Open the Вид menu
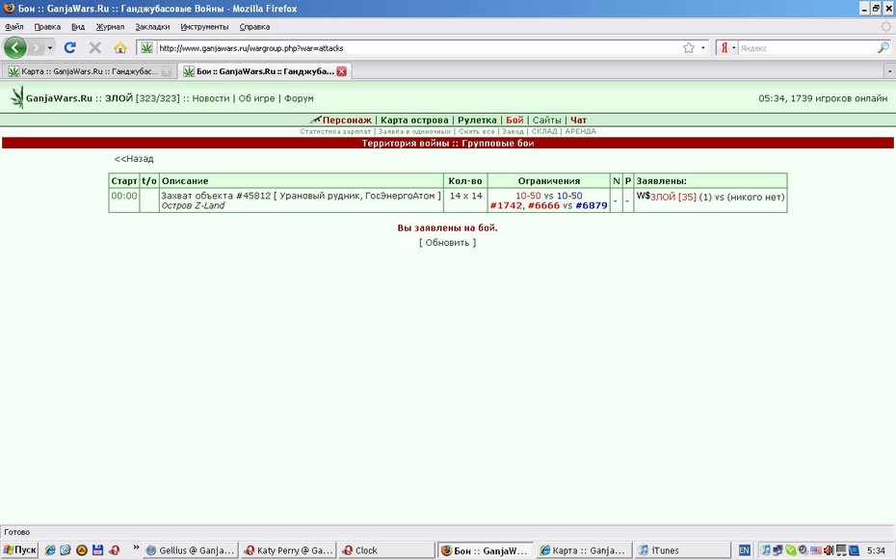The height and width of the screenshot is (560, 896). click(x=78, y=27)
